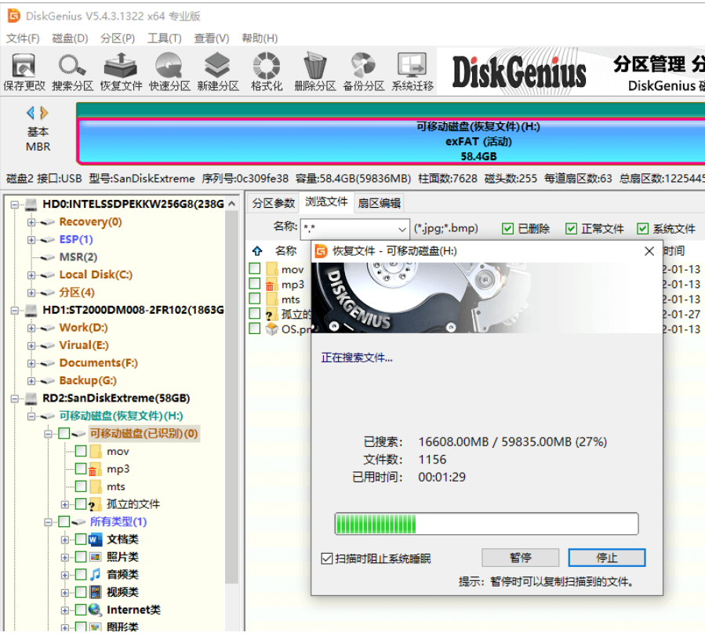
Task: Click the 恢复文件 recover files icon
Action: [x=122, y=71]
